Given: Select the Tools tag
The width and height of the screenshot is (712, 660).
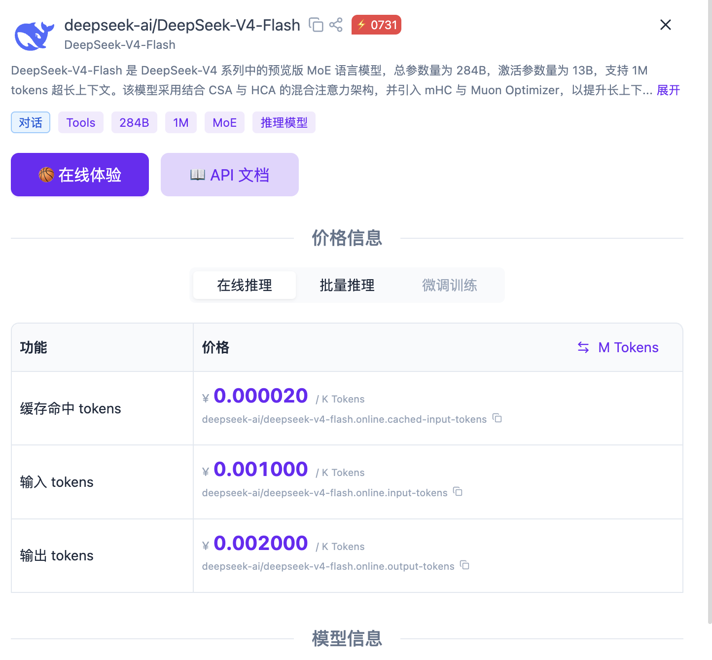Looking at the screenshot, I should [x=81, y=122].
